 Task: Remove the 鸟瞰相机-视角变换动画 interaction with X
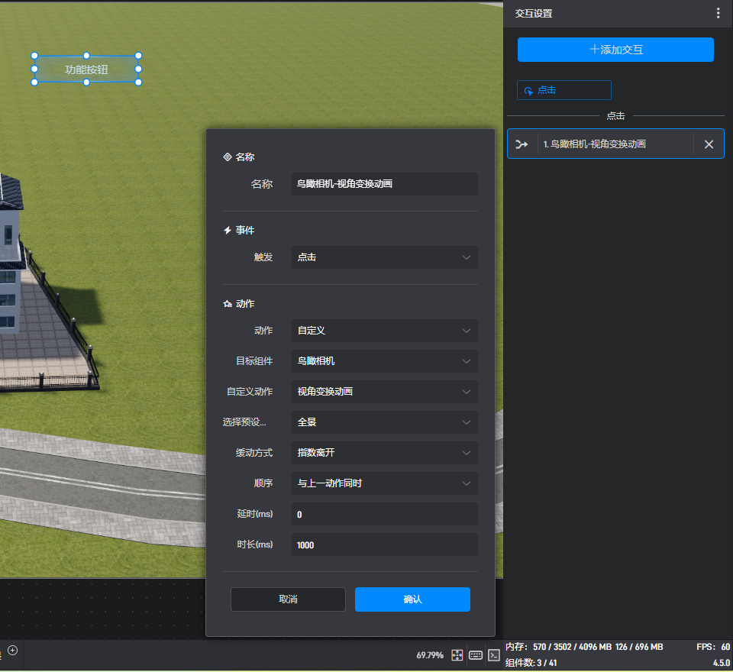(x=709, y=144)
